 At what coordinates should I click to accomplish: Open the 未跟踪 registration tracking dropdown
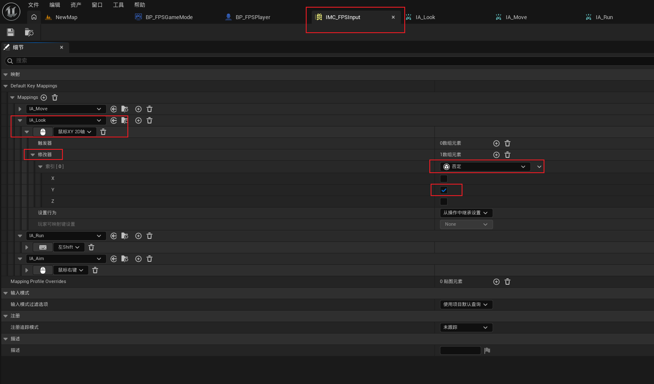tap(466, 328)
